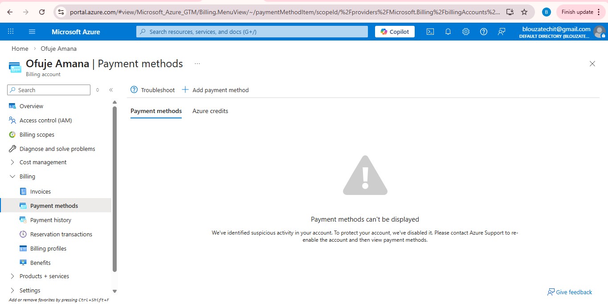Viewport: 608px width, 304px height.
Task: Open Invoices in the Billing menu
Action: click(41, 191)
